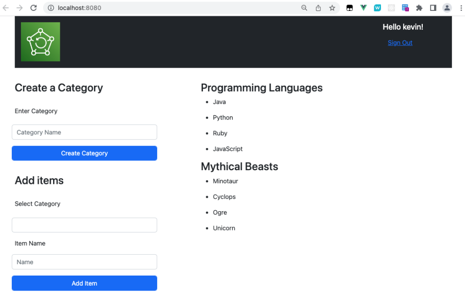Open the Chrome profile avatar
The height and width of the screenshot is (296, 465).
446,8
